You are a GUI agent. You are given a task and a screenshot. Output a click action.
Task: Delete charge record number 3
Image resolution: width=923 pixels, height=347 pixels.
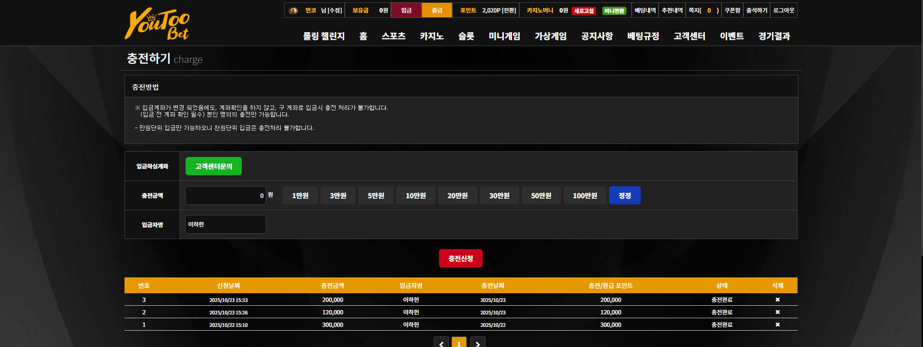[777, 299]
